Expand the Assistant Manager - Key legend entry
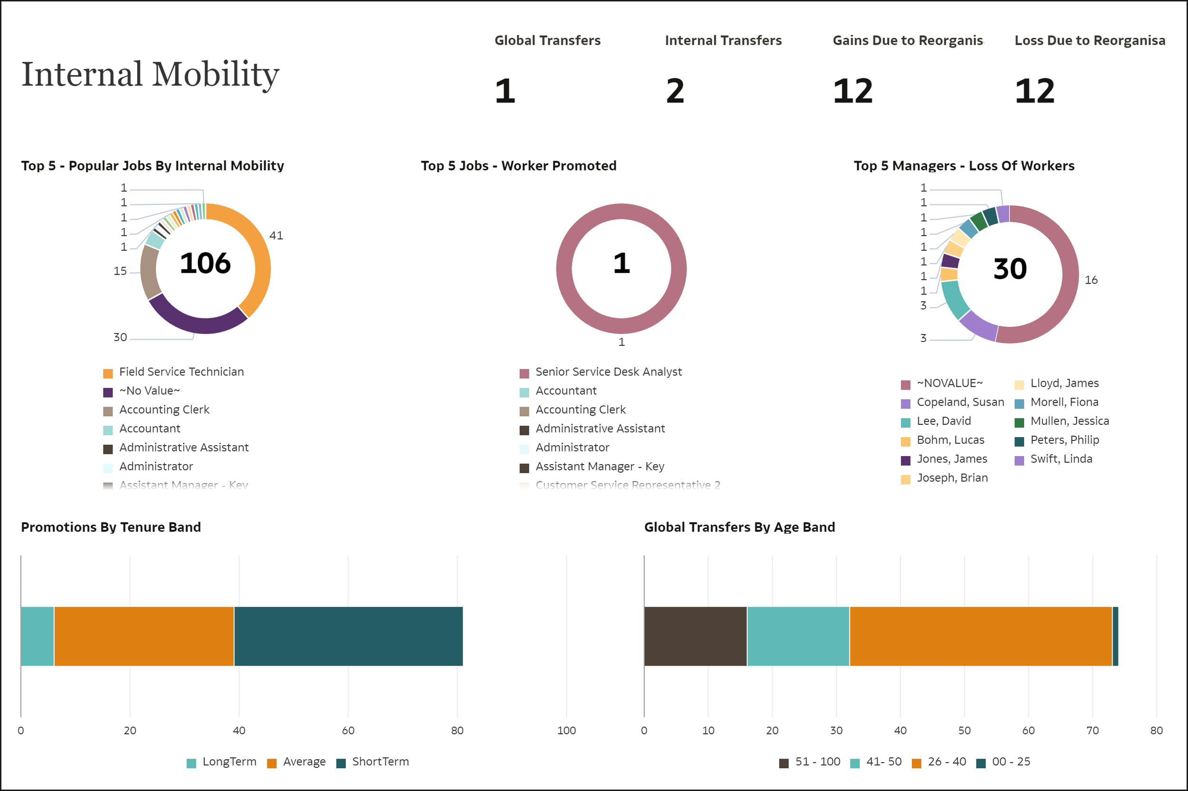Screen dimensions: 1188x791 (x=183, y=485)
